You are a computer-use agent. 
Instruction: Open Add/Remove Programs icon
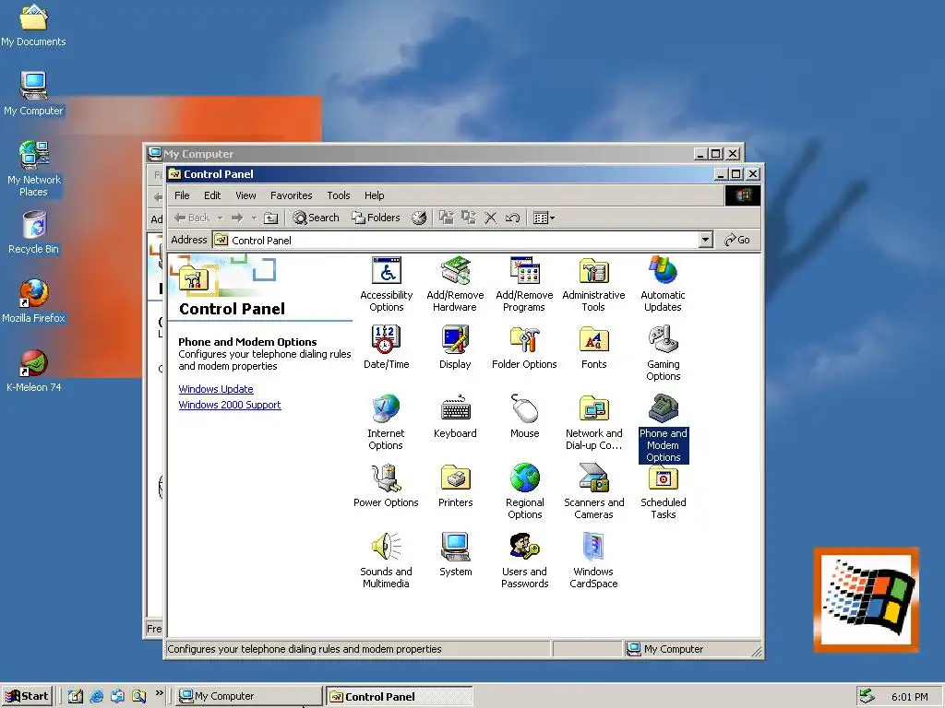(x=524, y=271)
